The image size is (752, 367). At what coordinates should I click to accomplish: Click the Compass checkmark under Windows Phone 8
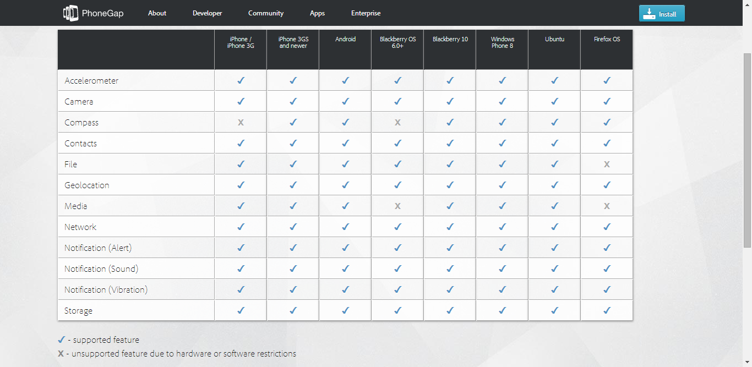(x=502, y=122)
